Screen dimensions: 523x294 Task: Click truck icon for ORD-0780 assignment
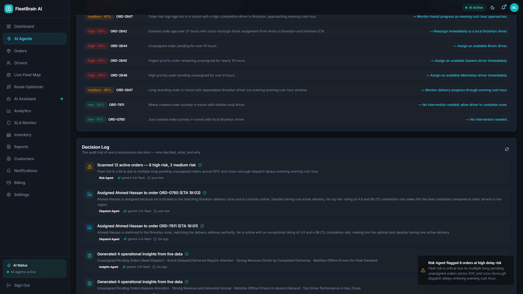(90, 194)
